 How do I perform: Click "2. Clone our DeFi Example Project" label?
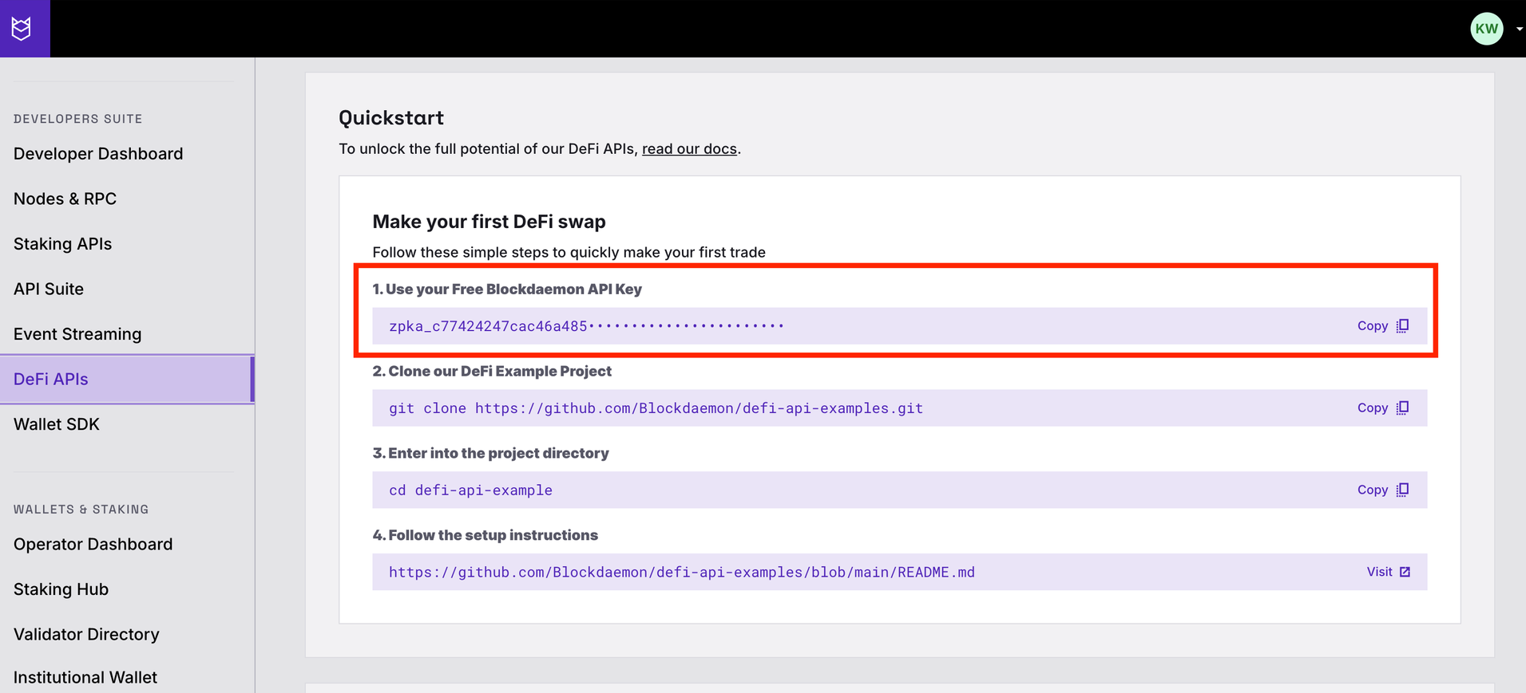(492, 371)
